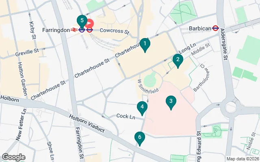The width and height of the screenshot is (260, 162).
Task: Click the red flag destination marker
Action: pyautogui.click(x=89, y=23)
